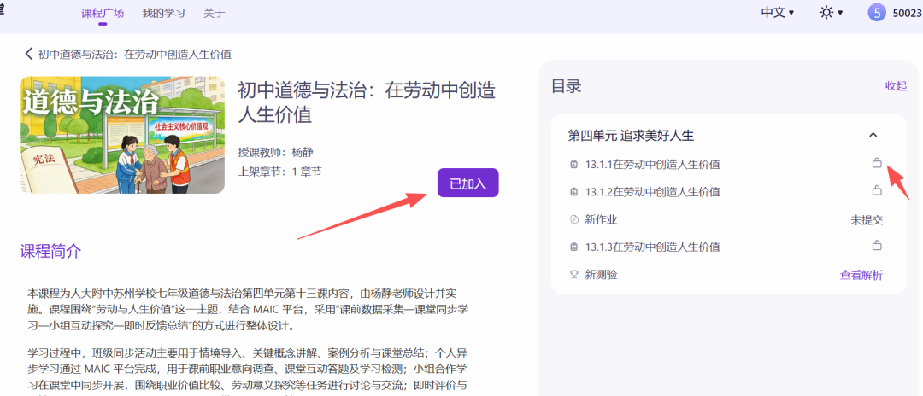Open the 新测验 item
The image size is (923, 396).
pyautogui.click(x=601, y=274)
